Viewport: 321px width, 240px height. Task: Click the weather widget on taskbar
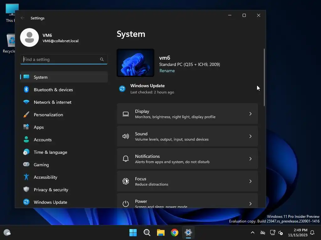(7, 232)
